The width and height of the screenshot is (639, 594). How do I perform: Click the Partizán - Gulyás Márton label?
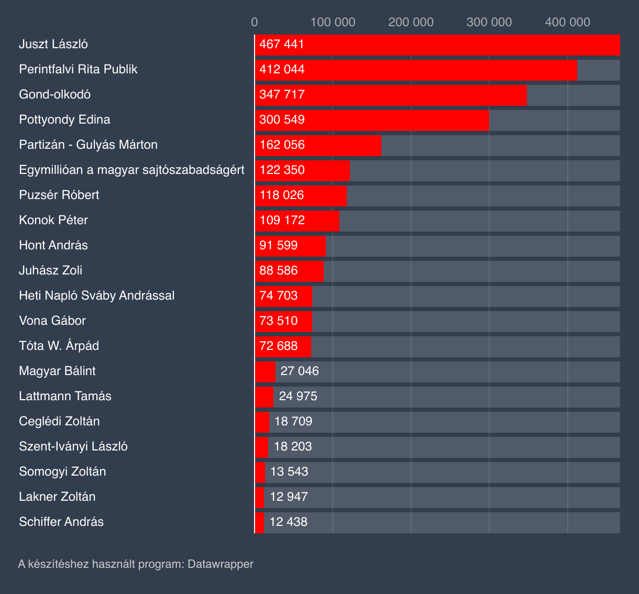pyautogui.click(x=88, y=145)
